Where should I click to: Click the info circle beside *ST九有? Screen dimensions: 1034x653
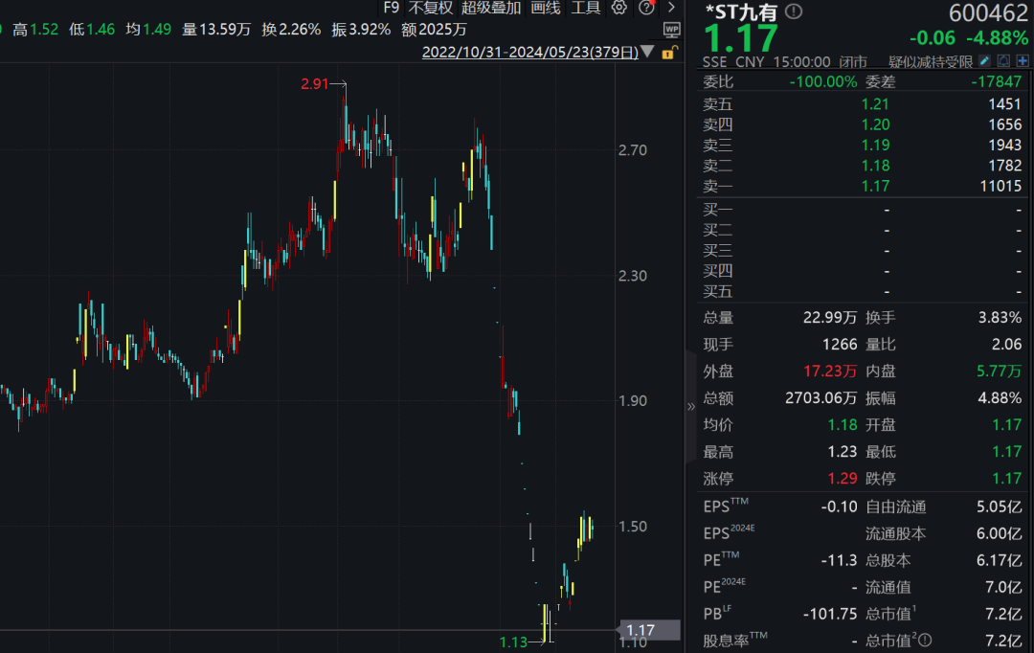793,12
